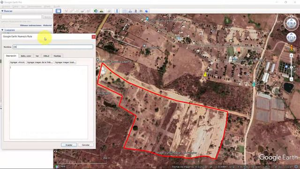Click the description text area
This screenshot has height=169, width=300.
pos(49,102)
